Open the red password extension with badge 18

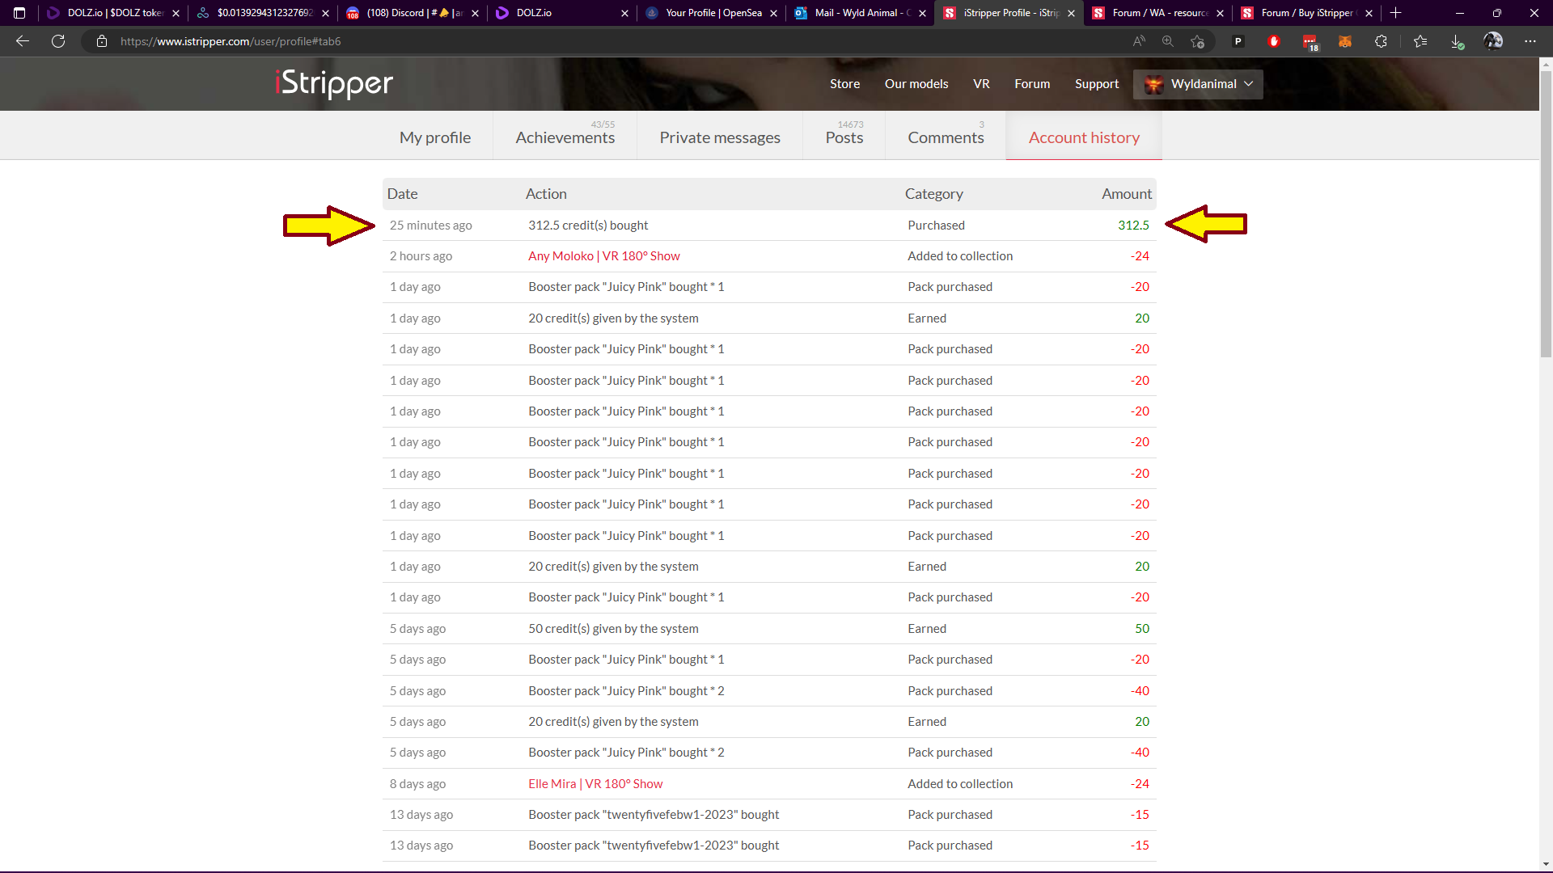coord(1310,42)
